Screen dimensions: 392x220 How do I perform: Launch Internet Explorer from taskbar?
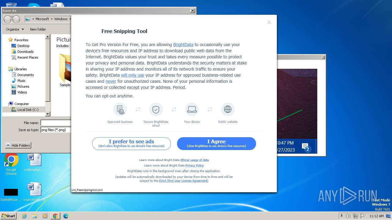click(x=24, y=216)
